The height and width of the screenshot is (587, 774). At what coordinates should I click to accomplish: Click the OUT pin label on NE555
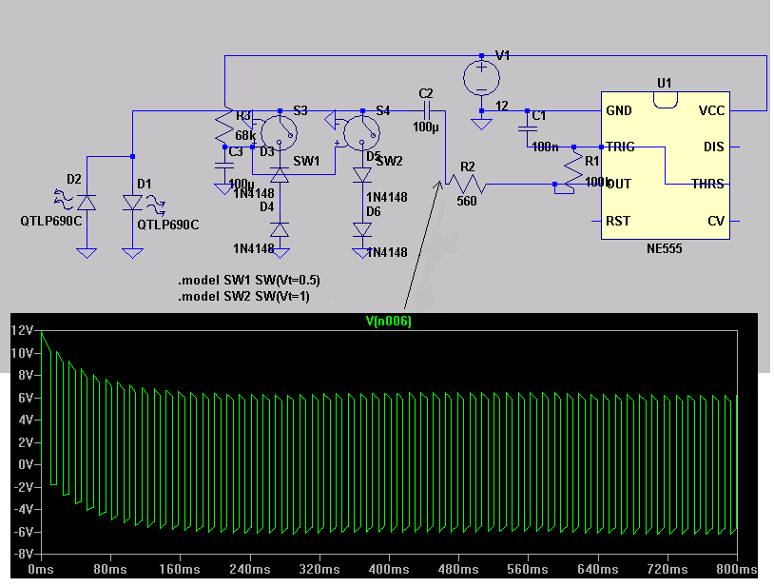(619, 185)
